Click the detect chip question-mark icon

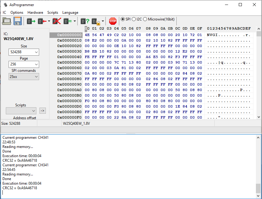click(85, 21)
